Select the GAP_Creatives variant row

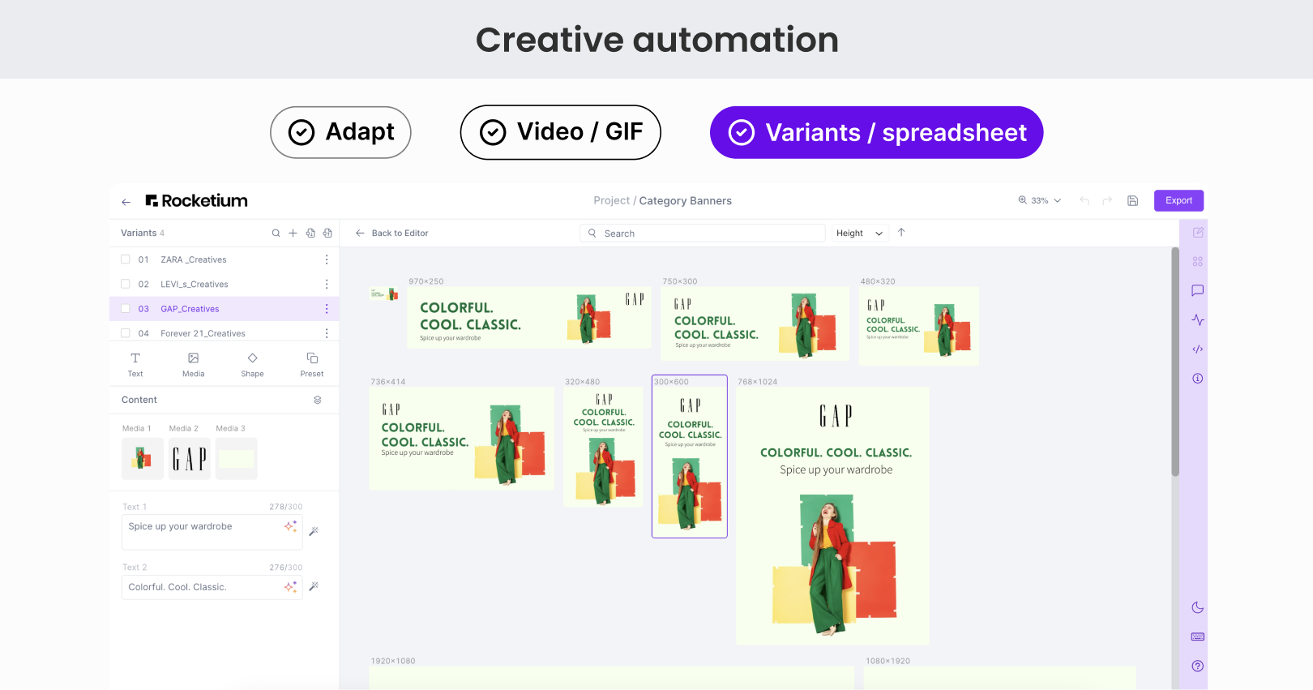coord(224,309)
